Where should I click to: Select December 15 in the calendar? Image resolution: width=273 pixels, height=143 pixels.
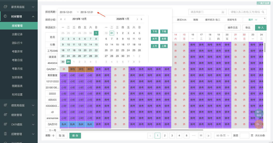point(96,45)
